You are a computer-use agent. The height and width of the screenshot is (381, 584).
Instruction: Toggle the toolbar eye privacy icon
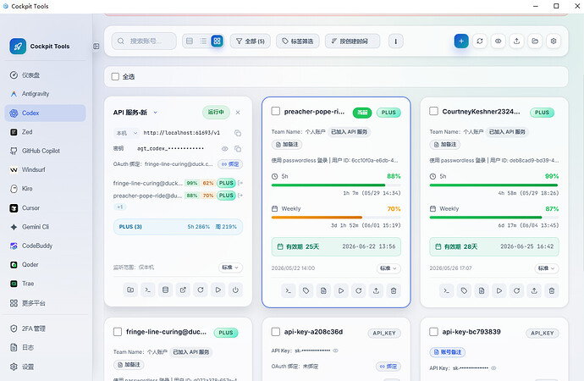tap(498, 41)
